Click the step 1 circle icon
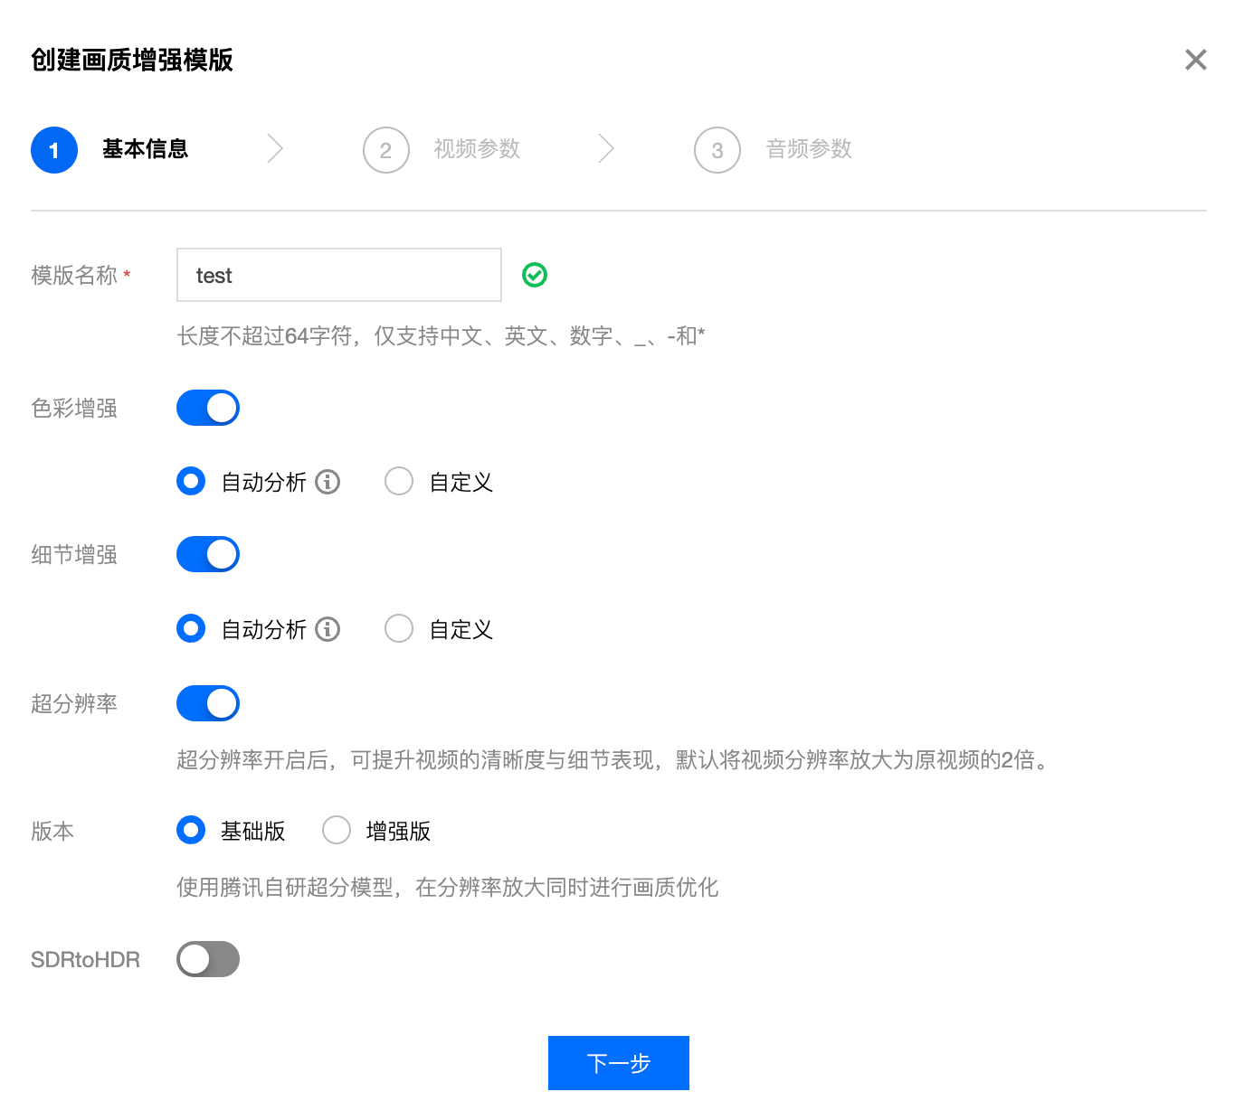The height and width of the screenshot is (1101, 1244). [54, 150]
